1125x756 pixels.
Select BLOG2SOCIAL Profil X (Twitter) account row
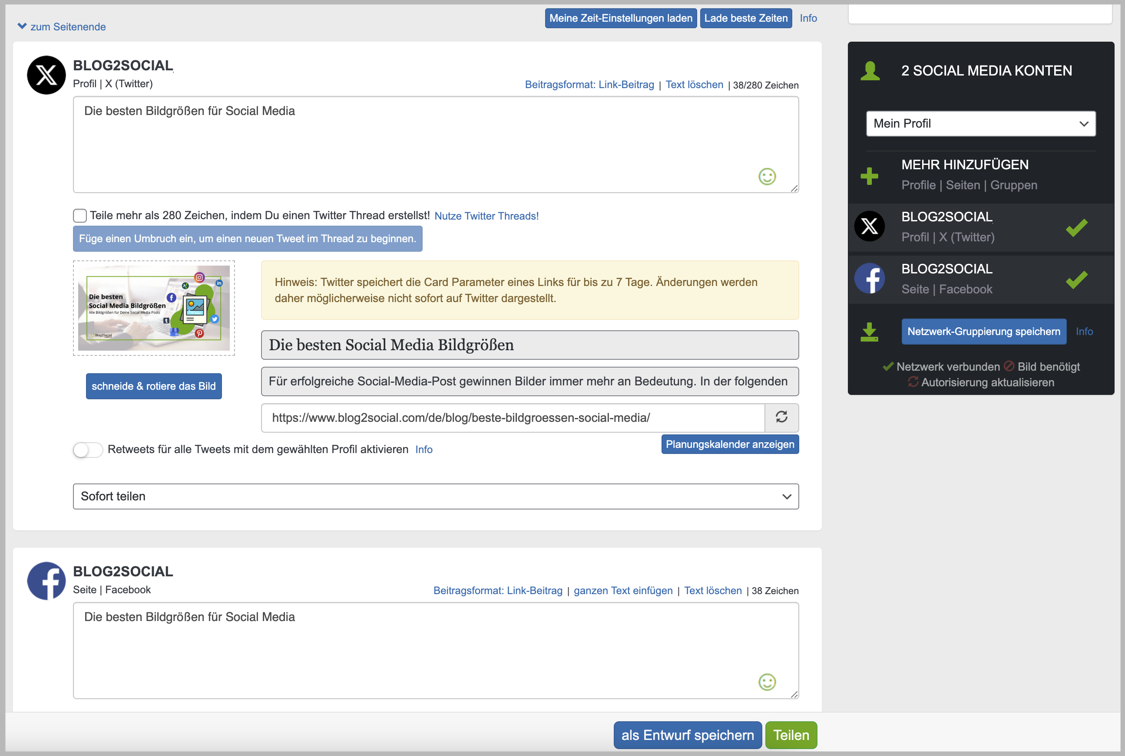[980, 227]
